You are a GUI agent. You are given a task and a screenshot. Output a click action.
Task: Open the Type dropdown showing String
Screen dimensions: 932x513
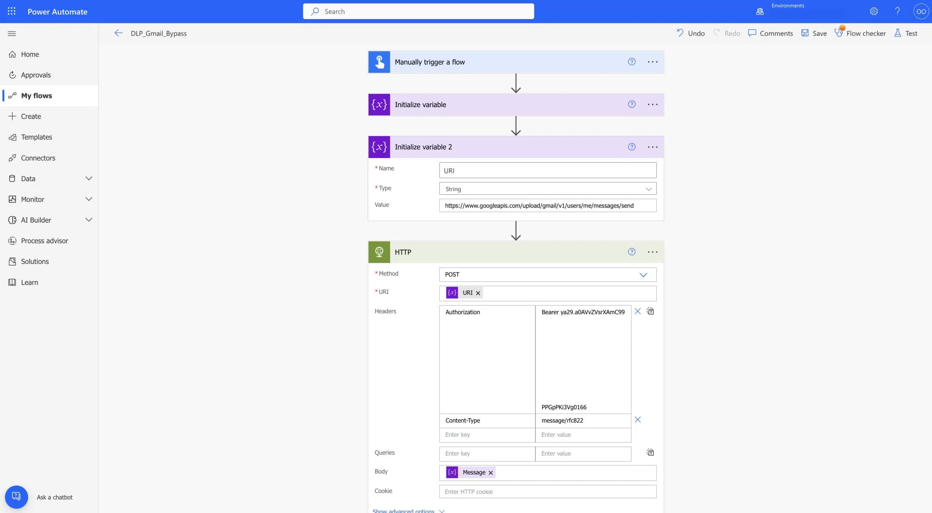coord(648,189)
